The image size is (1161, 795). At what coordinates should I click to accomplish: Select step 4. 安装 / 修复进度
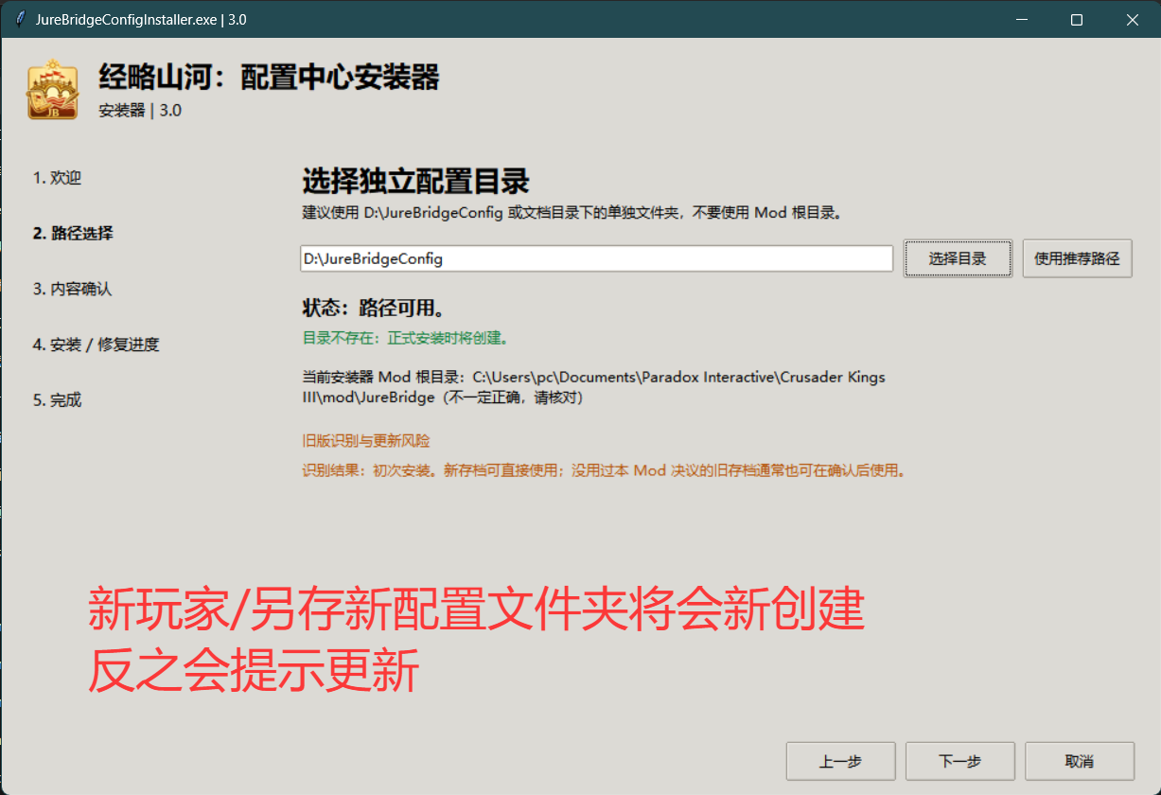[96, 344]
